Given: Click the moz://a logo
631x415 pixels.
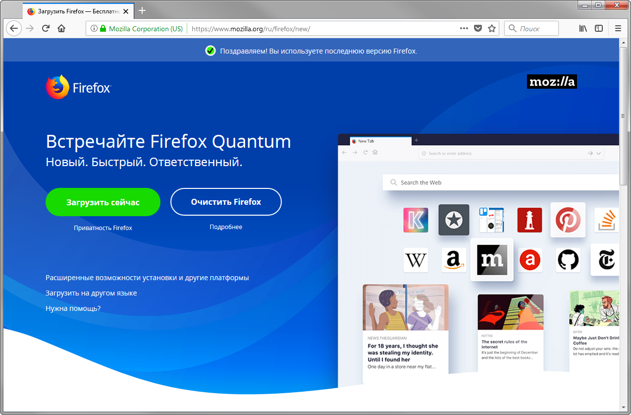Looking at the screenshot, I should pos(552,82).
